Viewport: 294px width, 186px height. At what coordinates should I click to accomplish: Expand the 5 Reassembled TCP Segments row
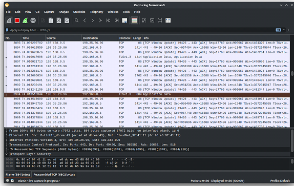pos(7,149)
